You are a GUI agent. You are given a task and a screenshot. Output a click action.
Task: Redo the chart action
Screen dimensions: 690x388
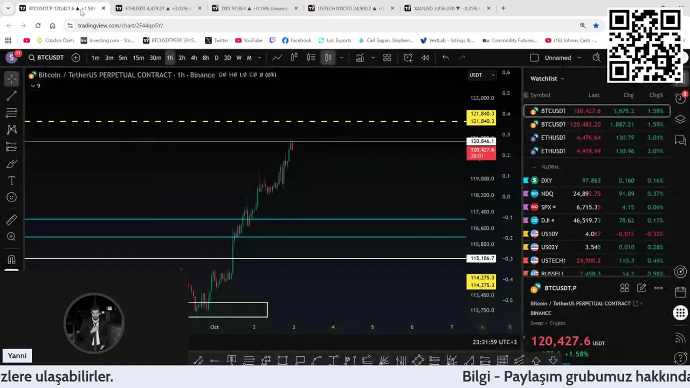[462, 58]
